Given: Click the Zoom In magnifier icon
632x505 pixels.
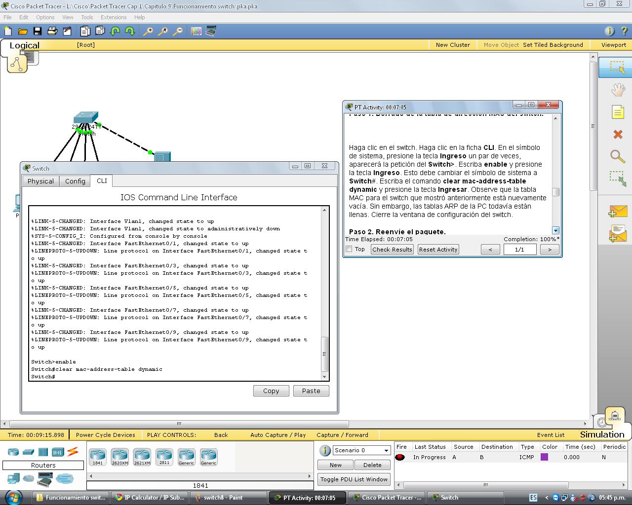Looking at the screenshot, I should point(148,31).
